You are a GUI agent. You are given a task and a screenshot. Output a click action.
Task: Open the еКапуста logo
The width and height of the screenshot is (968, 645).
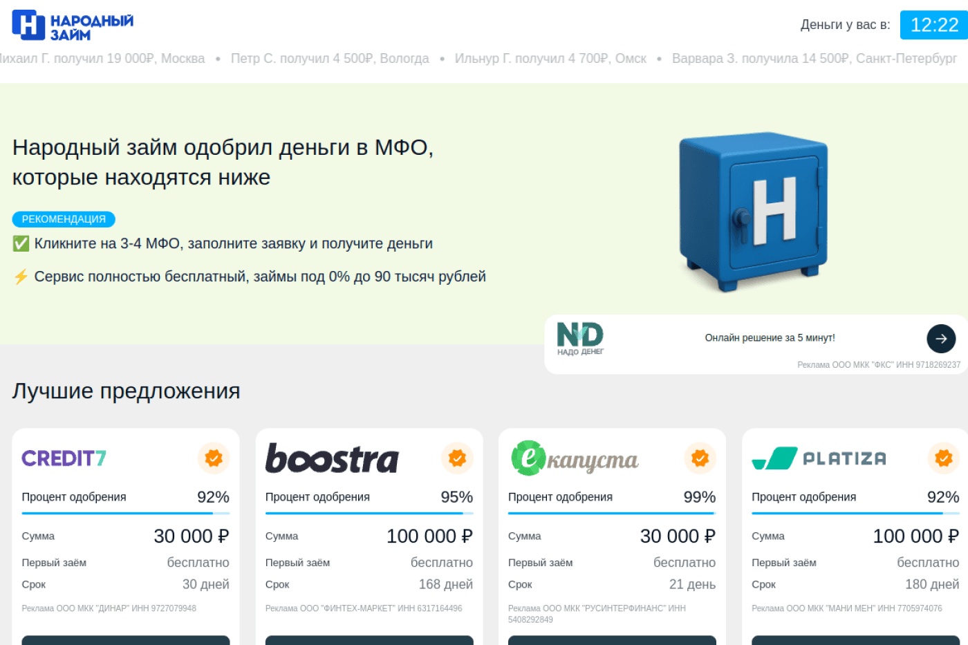tap(575, 458)
